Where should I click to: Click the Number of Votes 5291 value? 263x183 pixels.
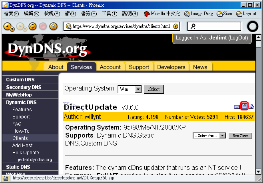point(212,117)
